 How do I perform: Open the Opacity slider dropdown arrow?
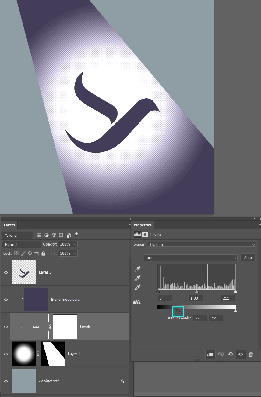(x=75, y=244)
